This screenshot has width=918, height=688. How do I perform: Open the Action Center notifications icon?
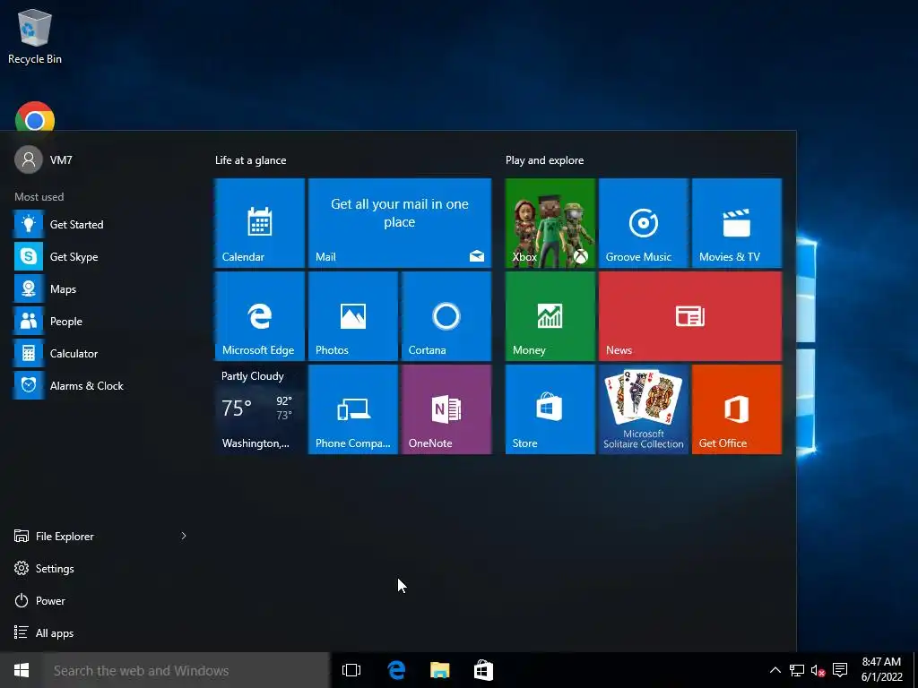(x=840, y=670)
